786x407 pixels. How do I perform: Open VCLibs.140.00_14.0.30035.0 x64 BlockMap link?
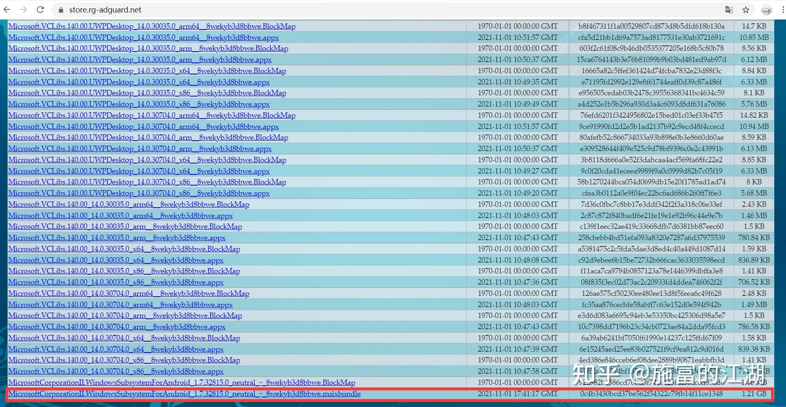point(124,249)
